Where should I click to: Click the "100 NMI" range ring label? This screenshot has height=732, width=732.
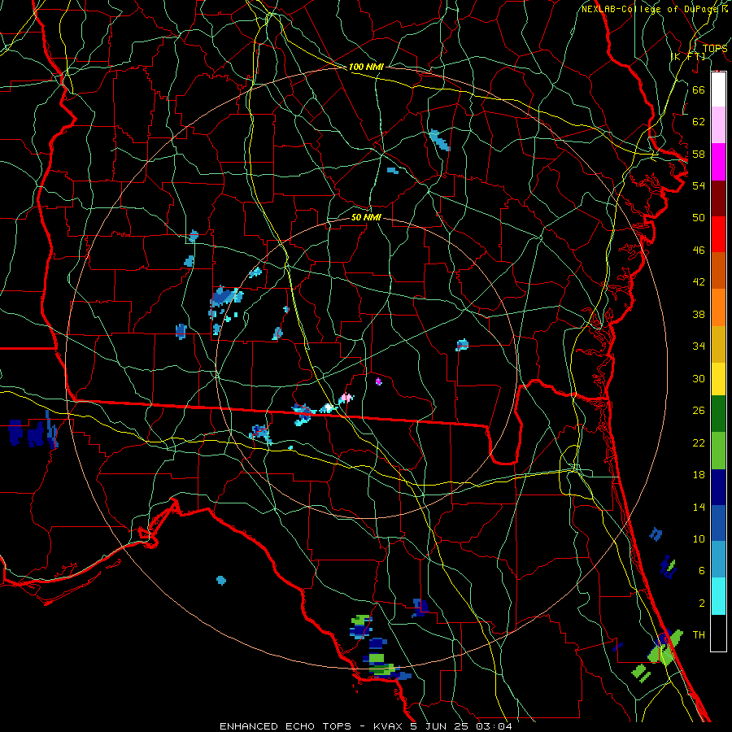click(x=366, y=67)
